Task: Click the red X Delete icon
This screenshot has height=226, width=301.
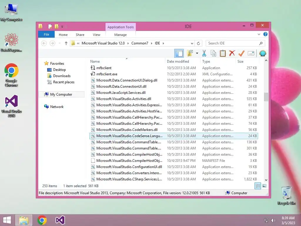Action: coord(232,53)
